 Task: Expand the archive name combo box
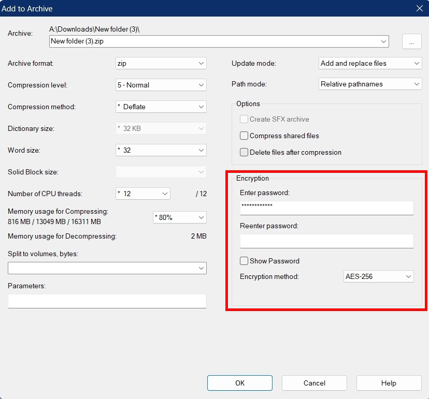(x=383, y=41)
